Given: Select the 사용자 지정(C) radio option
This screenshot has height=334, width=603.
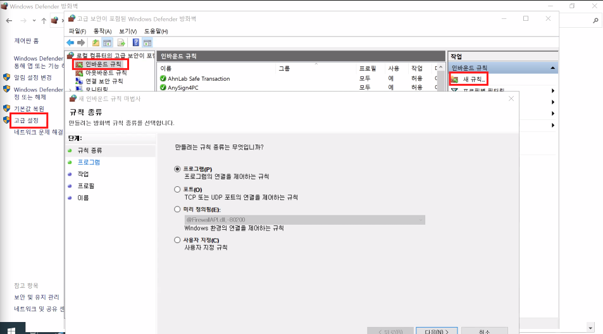Looking at the screenshot, I should tap(177, 240).
